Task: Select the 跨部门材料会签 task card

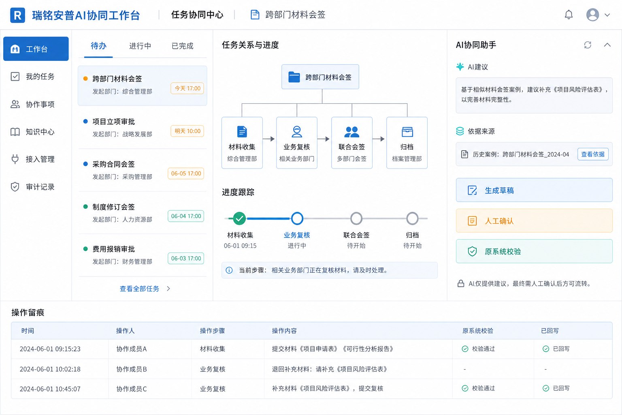Action: [x=142, y=86]
